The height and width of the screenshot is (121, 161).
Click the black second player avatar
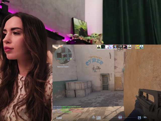point(103,47)
